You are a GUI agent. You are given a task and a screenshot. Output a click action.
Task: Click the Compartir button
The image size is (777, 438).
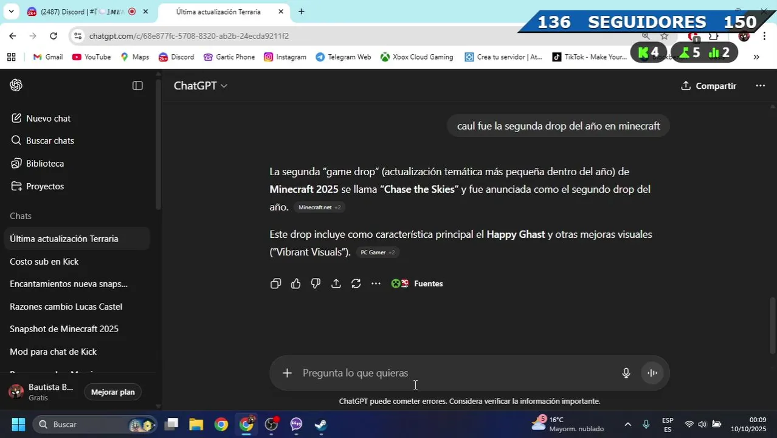click(x=709, y=86)
